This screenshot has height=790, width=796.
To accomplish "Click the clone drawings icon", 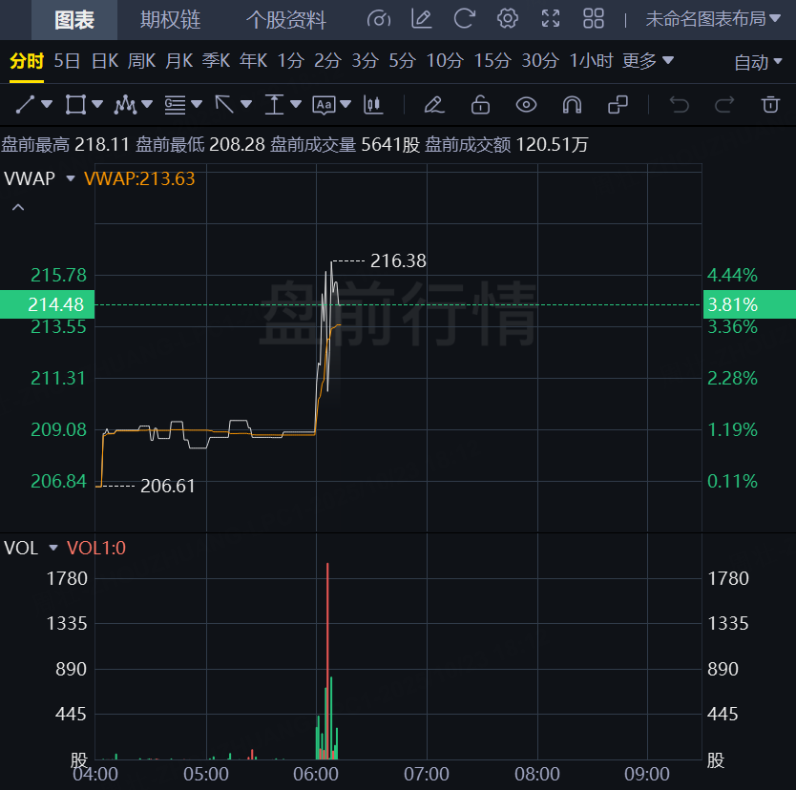I will pos(618,105).
